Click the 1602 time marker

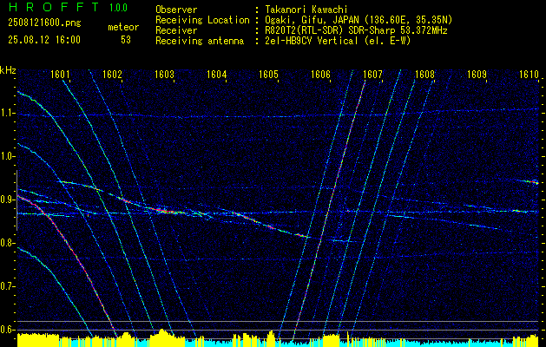pyautogui.click(x=112, y=75)
